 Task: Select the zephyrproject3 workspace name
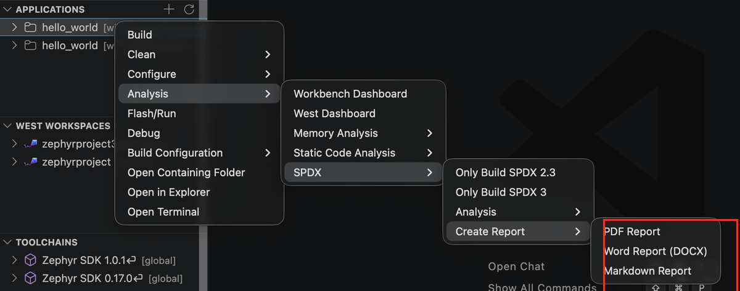click(79, 144)
